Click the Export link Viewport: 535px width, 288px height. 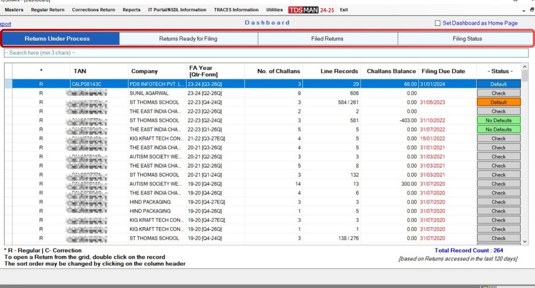[5, 24]
